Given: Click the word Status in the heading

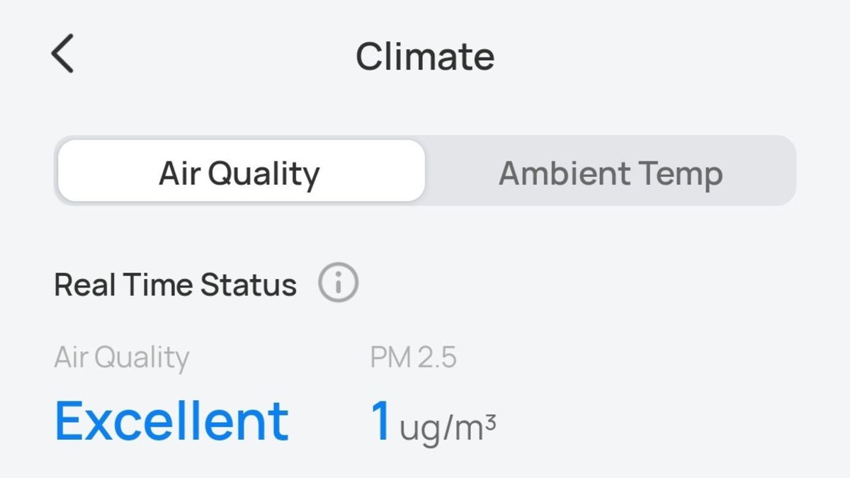Looking at the screenshot, I should [249, 285].
